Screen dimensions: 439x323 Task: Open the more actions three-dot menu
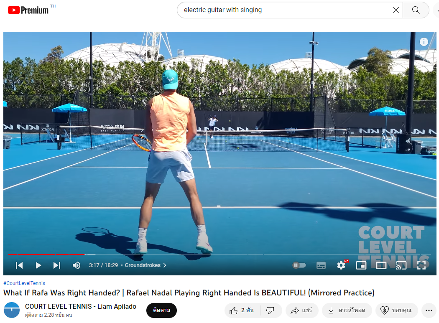coord(429,310)
